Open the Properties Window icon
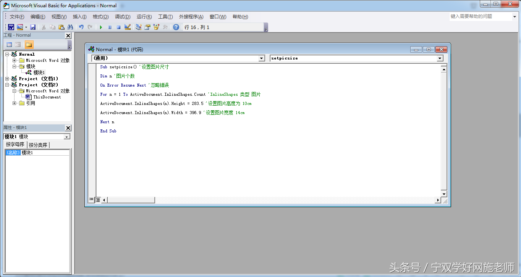 [147, 27]
